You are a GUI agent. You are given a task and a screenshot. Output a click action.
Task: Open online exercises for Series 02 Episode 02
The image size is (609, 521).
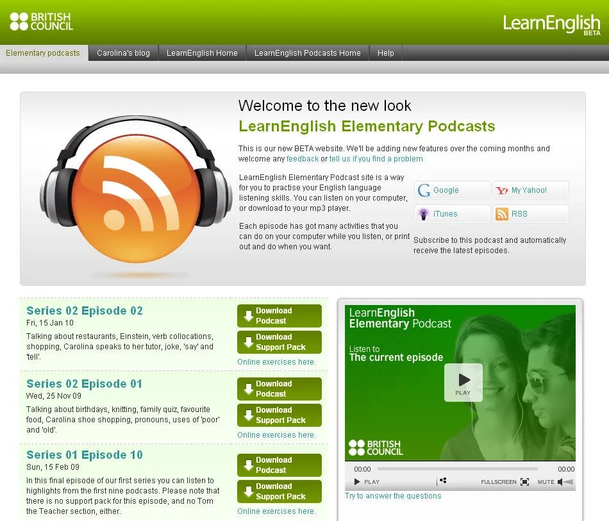click(x=276, y=362)
